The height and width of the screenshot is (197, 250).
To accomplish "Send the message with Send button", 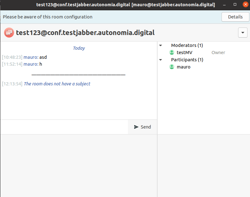I will click(143, 127).
